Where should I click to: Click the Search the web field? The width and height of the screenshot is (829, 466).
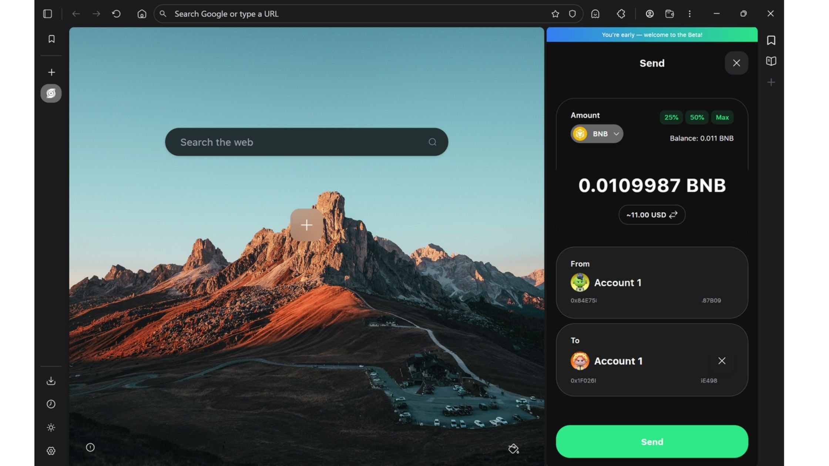tap(300, 142)
